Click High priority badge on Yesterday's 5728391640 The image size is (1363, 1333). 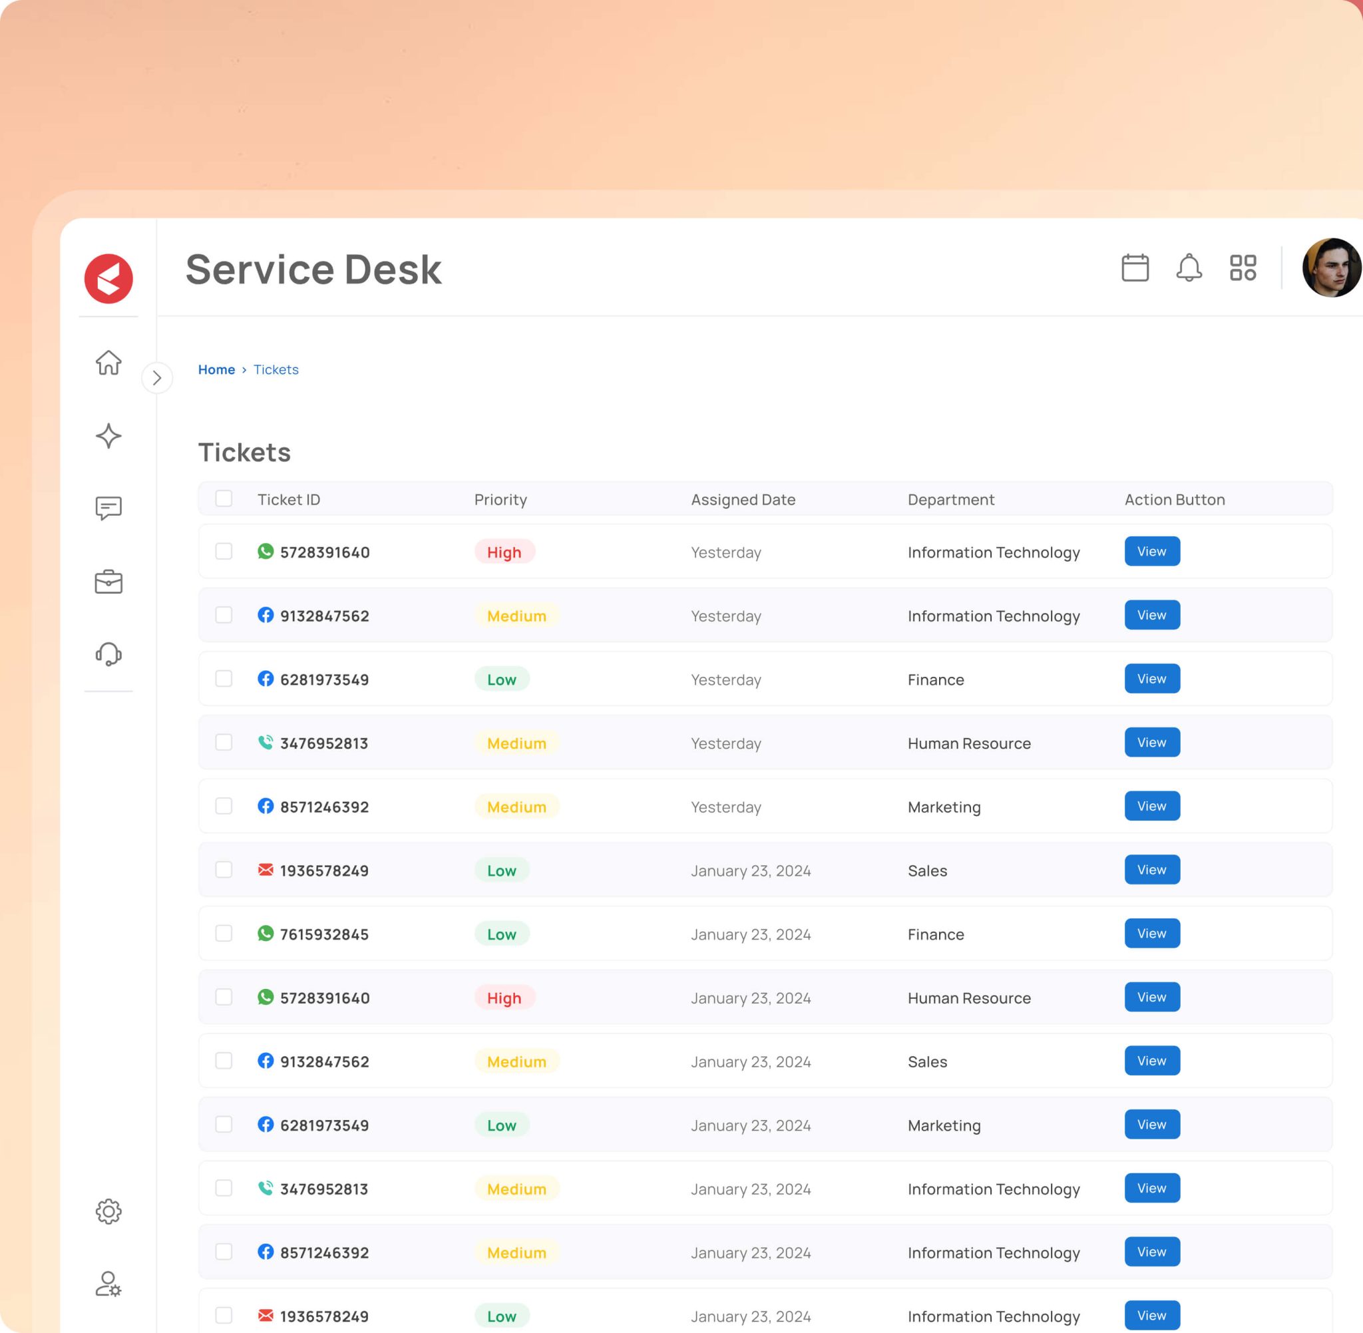[x=504, y=552]
